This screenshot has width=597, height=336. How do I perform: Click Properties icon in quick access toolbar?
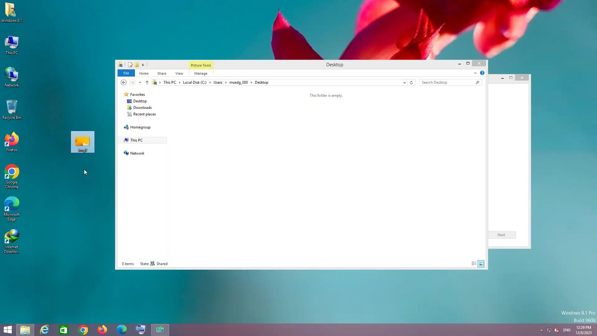(x=130, y=65)
